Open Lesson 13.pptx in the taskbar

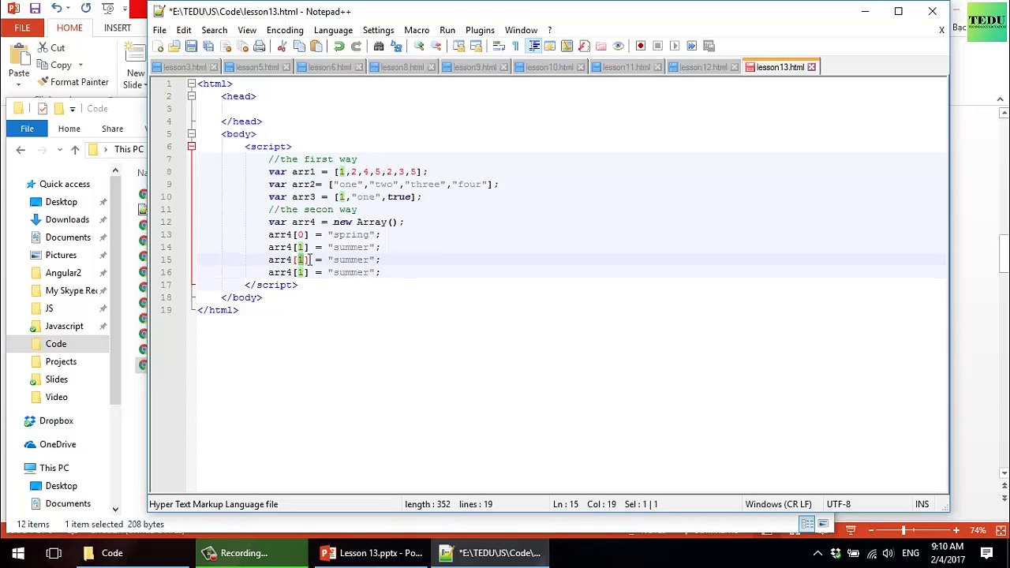372,553
